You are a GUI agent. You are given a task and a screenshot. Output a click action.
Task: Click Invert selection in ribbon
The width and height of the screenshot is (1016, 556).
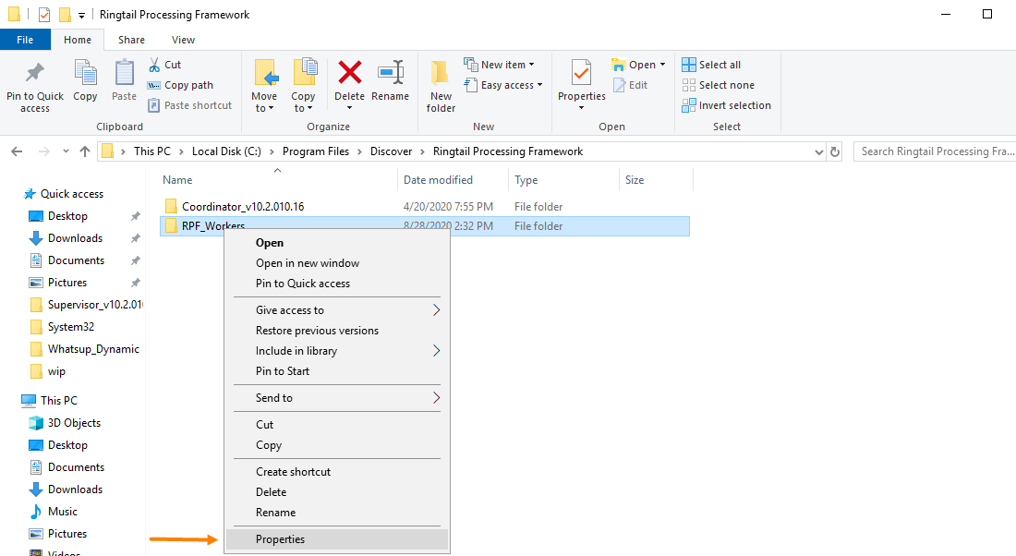(726, 105)
